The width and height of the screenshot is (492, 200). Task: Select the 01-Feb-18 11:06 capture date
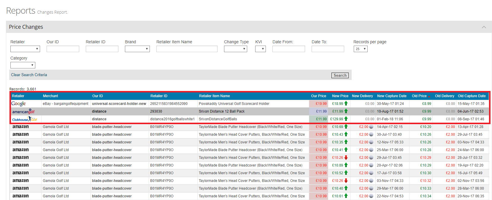[390, 119]
